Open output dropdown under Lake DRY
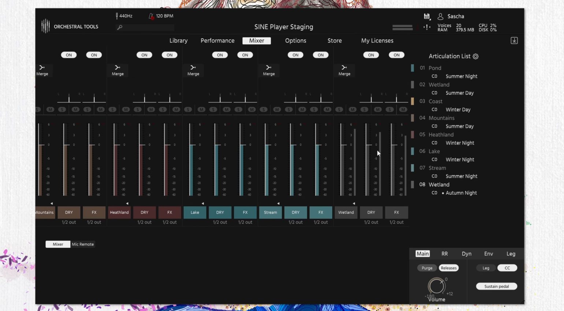 click(220, 222)
